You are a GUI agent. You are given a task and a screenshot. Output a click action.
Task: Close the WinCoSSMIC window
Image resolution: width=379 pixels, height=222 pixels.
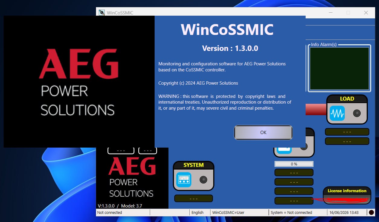tap(366, 13)
